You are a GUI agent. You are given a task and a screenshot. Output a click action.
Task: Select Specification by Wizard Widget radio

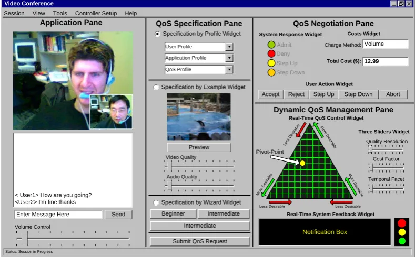[x=156, y=202]
